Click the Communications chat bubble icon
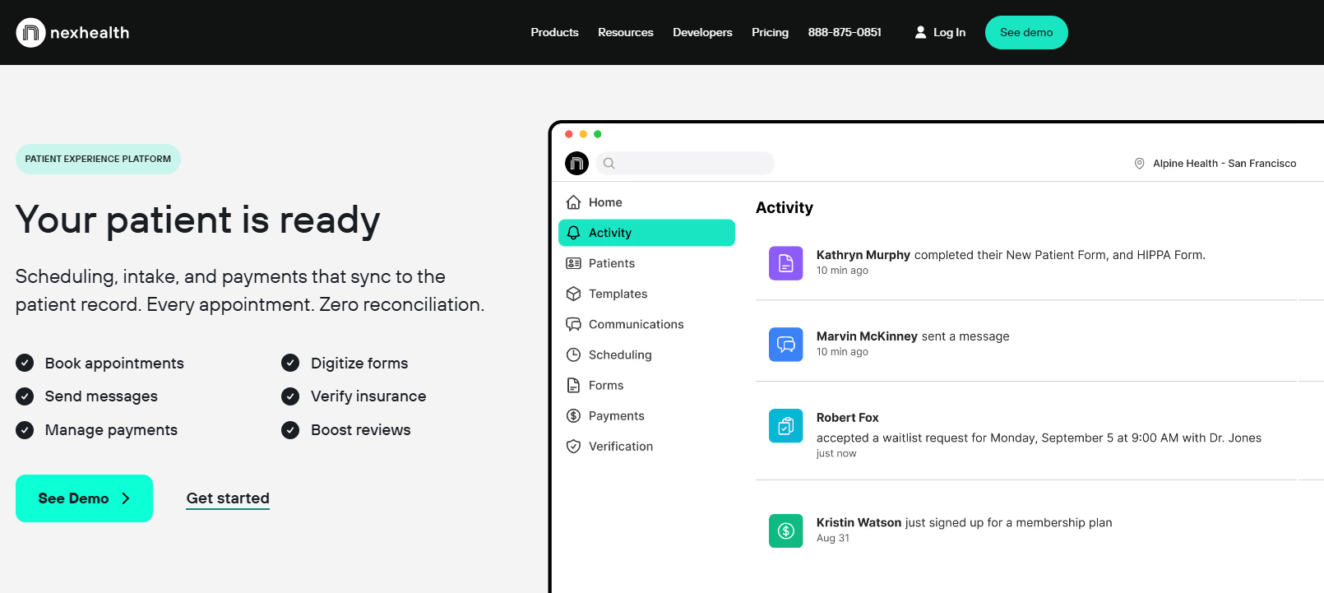Viewport: 1324px width, 593px height. coord(574,324)
